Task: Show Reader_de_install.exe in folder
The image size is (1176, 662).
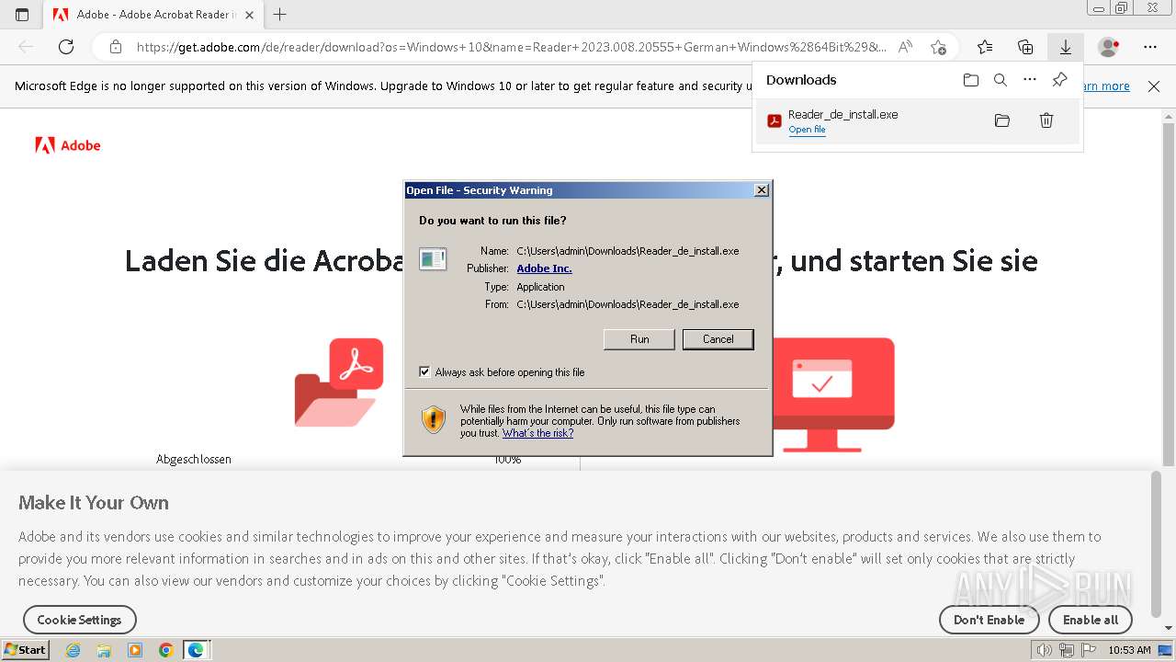Action: (1002, 120)
